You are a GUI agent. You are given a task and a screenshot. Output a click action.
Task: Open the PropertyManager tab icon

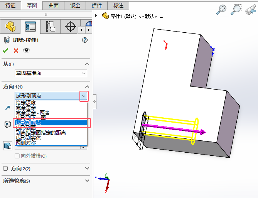click(30, 27)
